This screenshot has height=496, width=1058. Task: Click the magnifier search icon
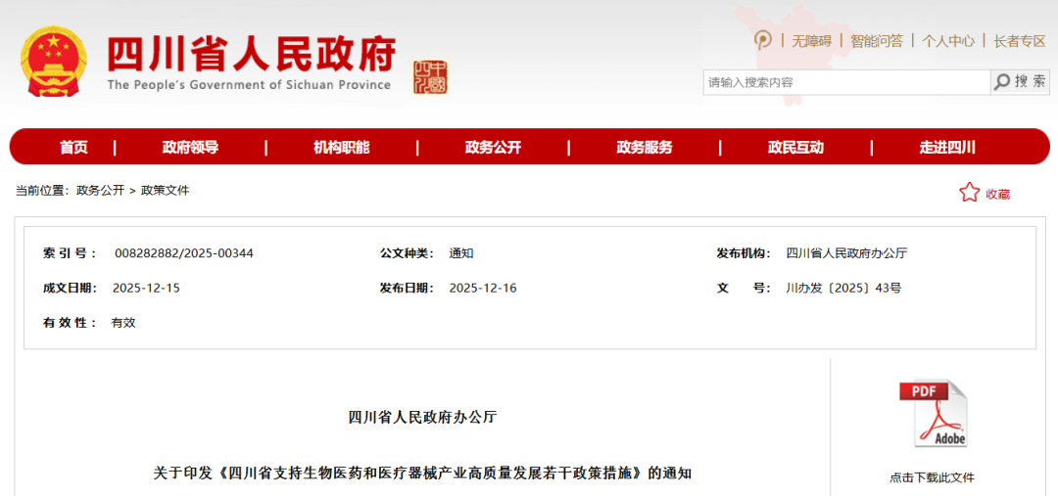pos(1002,82)
